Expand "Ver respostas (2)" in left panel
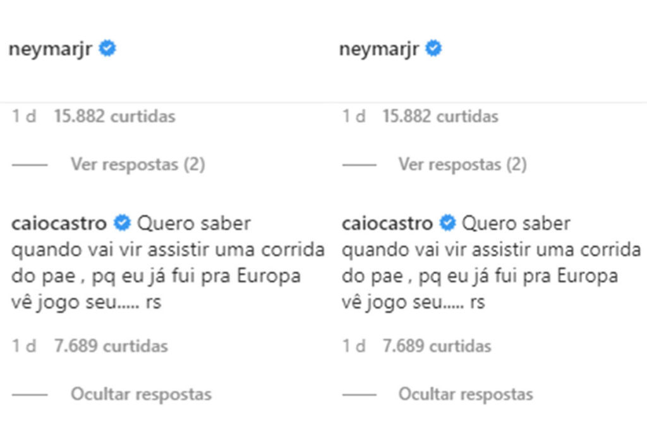647x432 pixels. (137, 164)
